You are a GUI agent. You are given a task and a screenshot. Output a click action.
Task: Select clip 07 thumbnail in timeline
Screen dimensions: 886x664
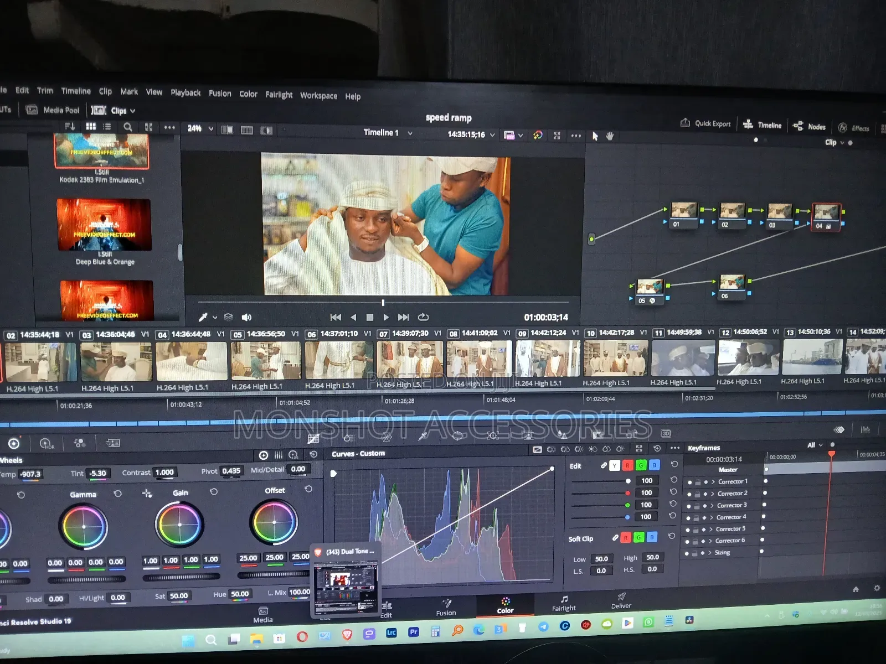click(410, 359)
